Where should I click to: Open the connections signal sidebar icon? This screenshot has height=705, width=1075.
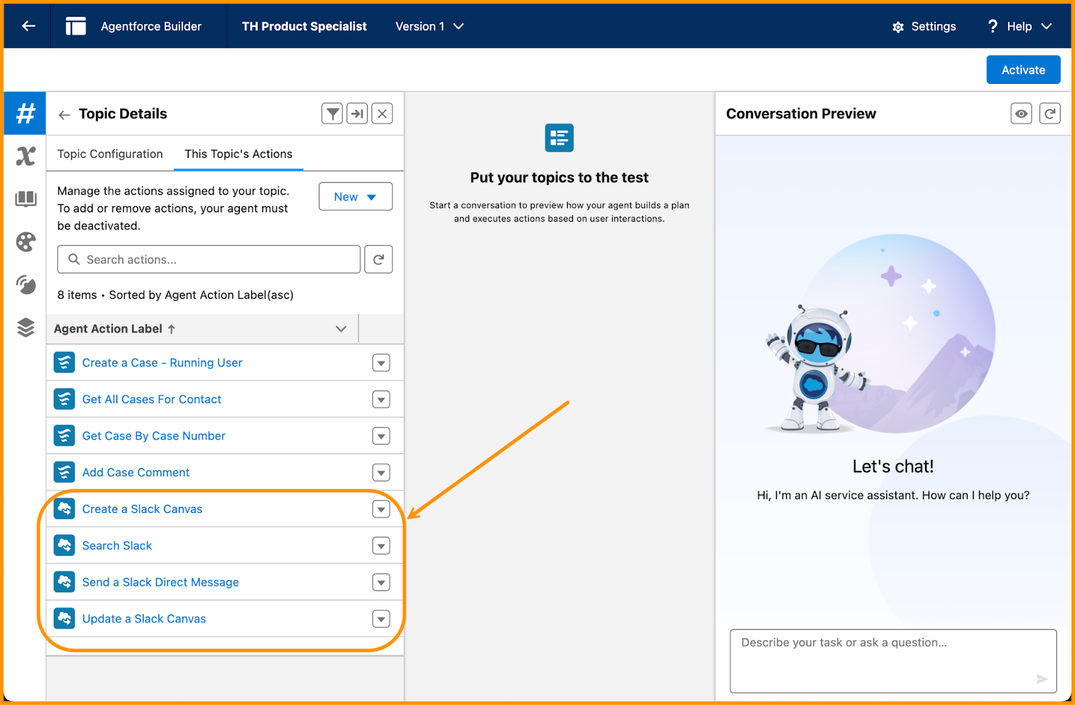coord(26,285)
